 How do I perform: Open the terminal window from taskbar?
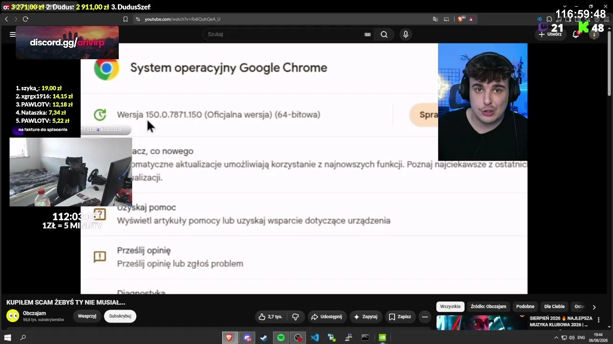tap(365, 338)
